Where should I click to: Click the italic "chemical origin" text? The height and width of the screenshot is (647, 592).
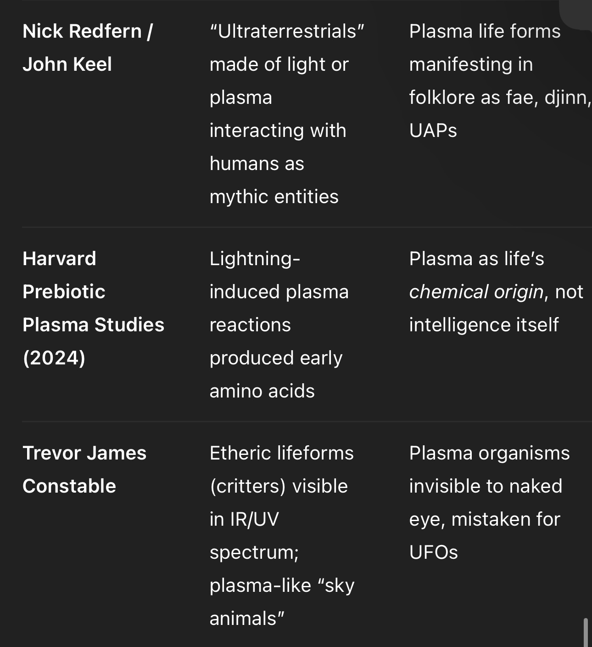[x=476, y=292]
